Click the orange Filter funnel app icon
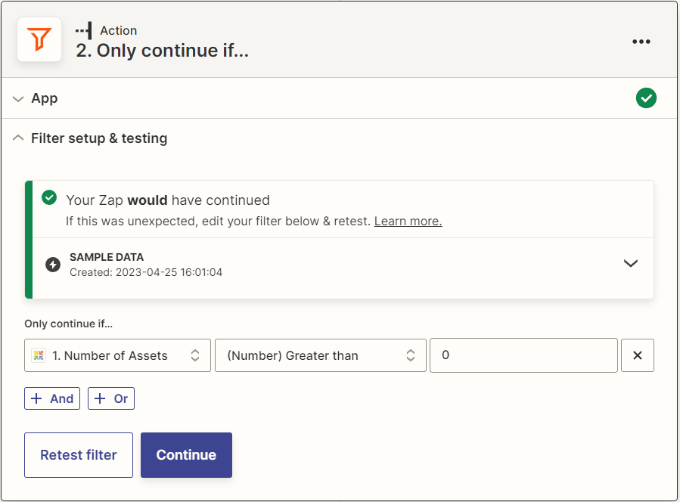Image resolution: width=680 pixels, height=502 pixels. click(39, 39)
